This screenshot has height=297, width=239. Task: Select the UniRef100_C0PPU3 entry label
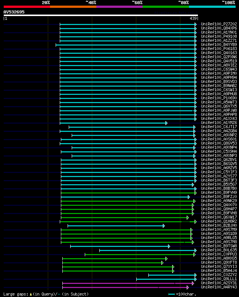219,254
